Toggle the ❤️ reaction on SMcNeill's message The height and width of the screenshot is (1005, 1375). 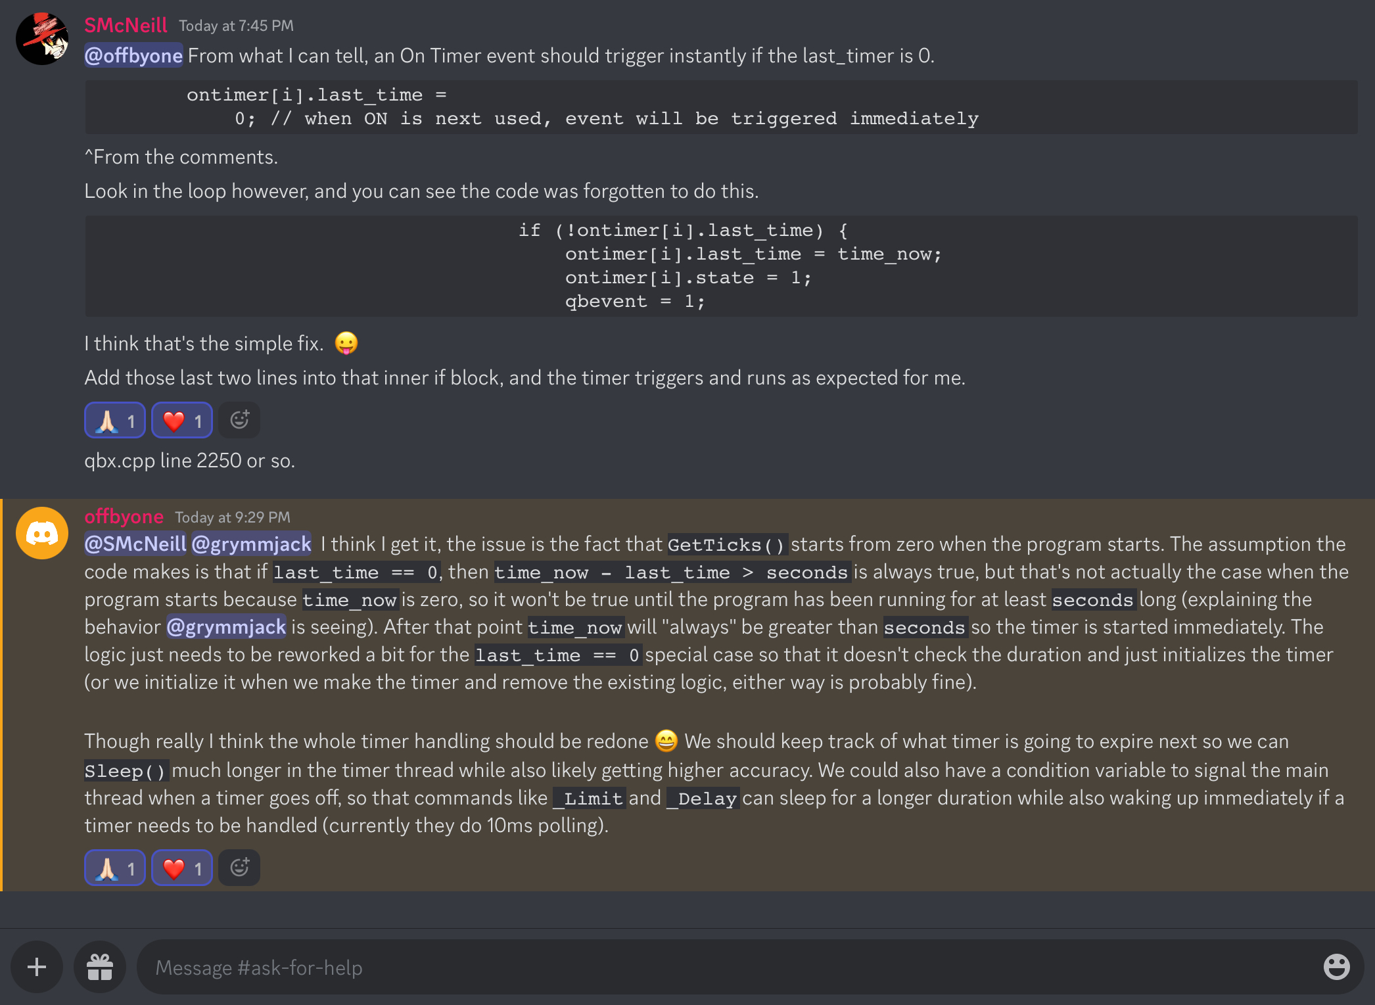[x=181, y=419]
